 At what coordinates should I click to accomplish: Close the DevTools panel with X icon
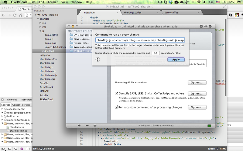click(x=2, y=100)
